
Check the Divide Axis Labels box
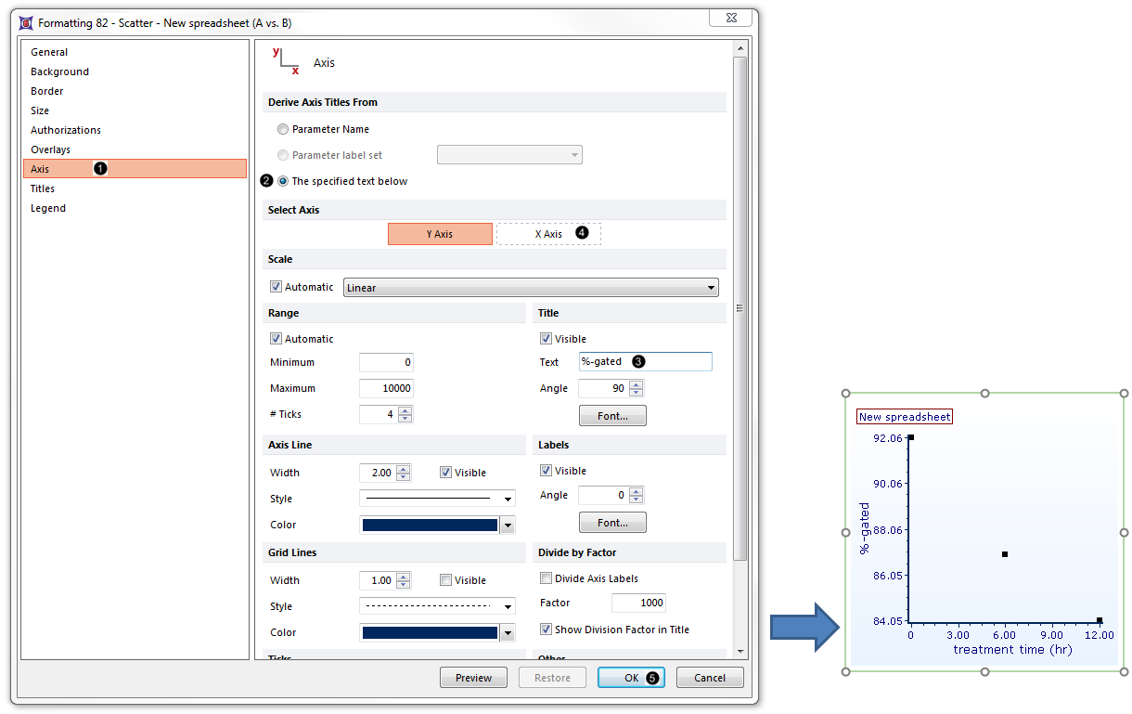547,578
